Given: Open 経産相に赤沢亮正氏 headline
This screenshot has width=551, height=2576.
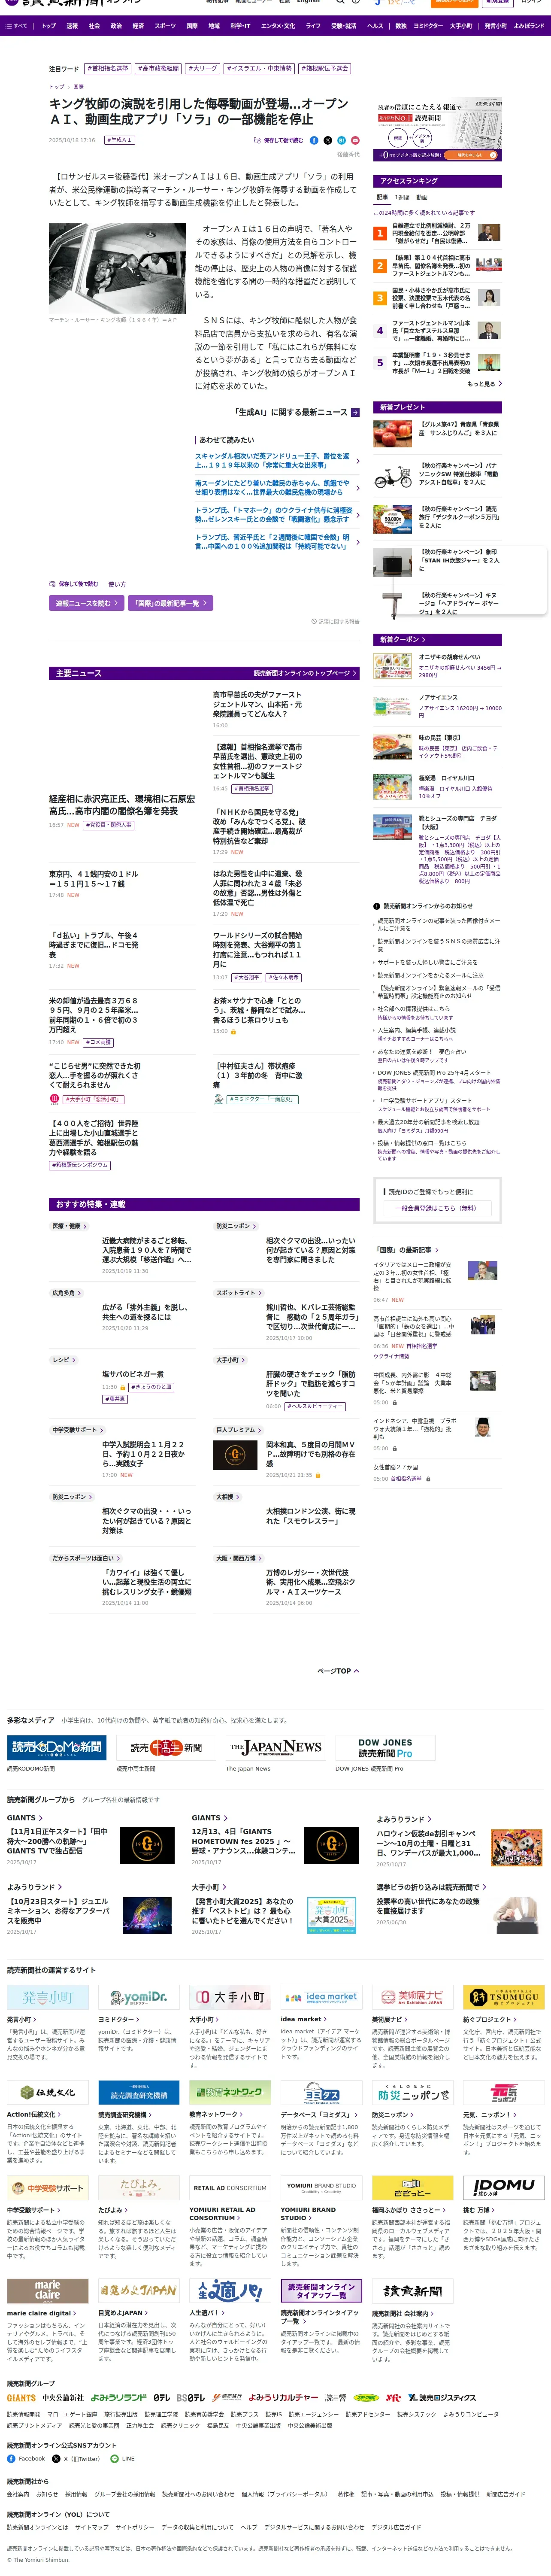Looking at the screenshot, I should tap(122, 804).
